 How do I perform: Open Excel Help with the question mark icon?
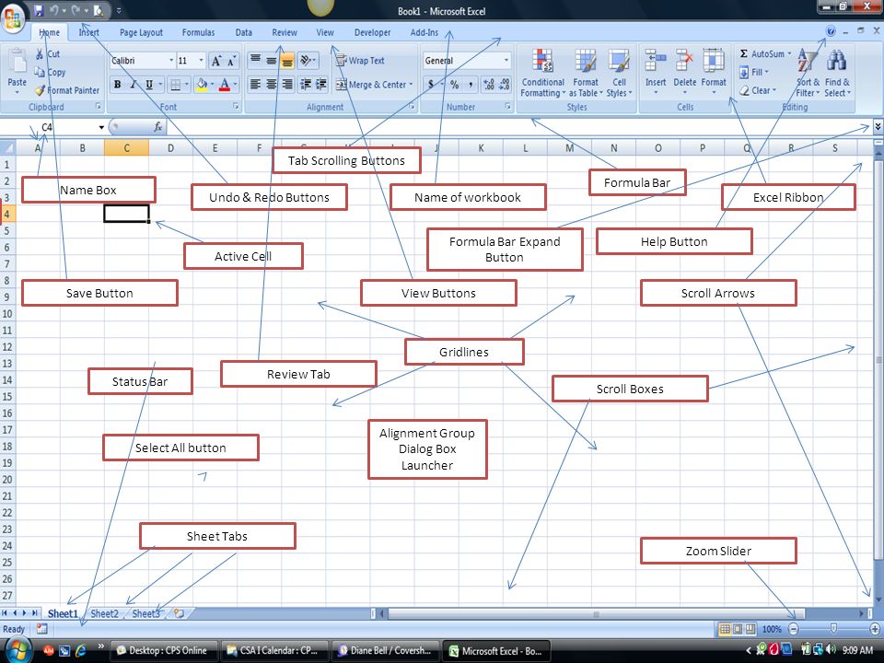pos(831,31)
